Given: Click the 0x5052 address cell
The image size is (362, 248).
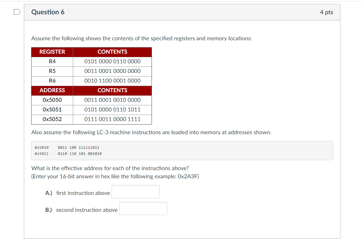Looking at the screenshot, I should 52,119.
